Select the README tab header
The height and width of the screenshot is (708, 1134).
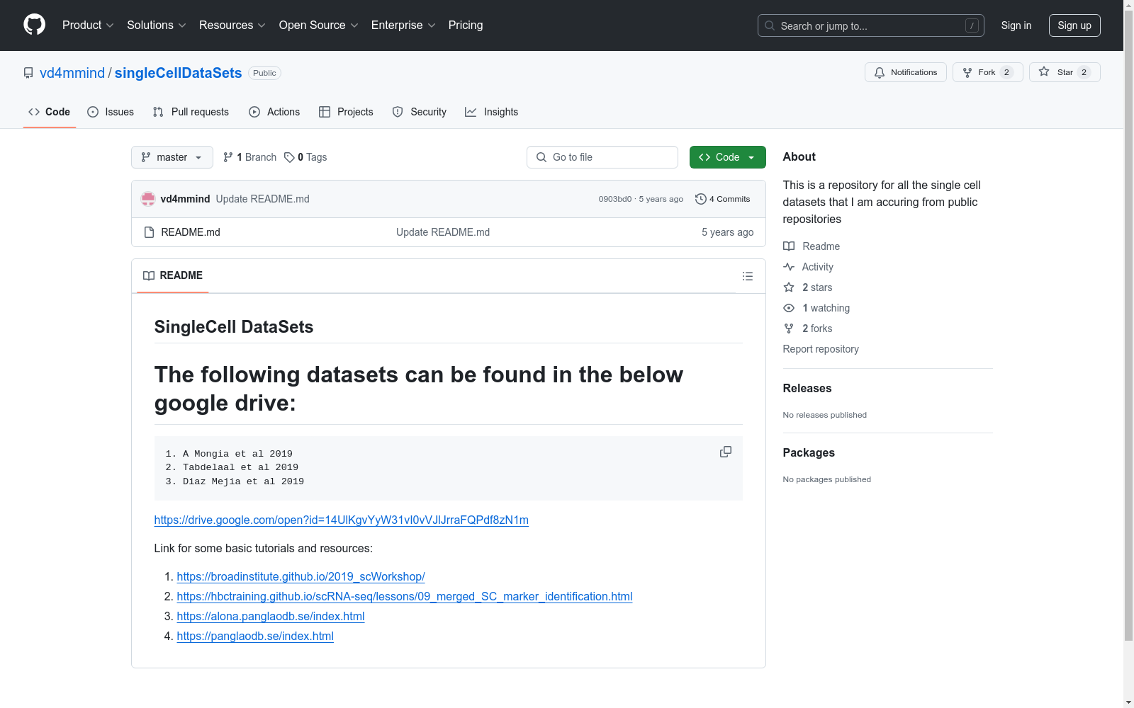point(173,275)
